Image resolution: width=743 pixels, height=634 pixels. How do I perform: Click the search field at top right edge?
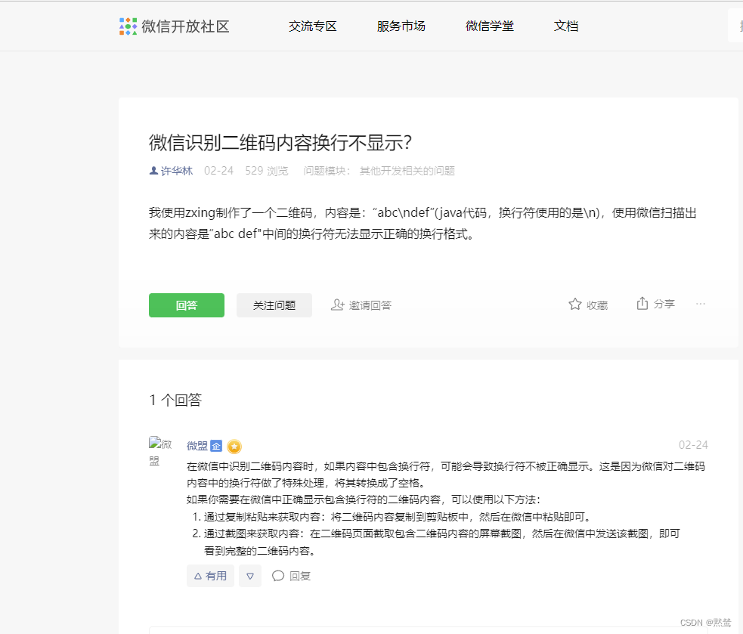735,26
